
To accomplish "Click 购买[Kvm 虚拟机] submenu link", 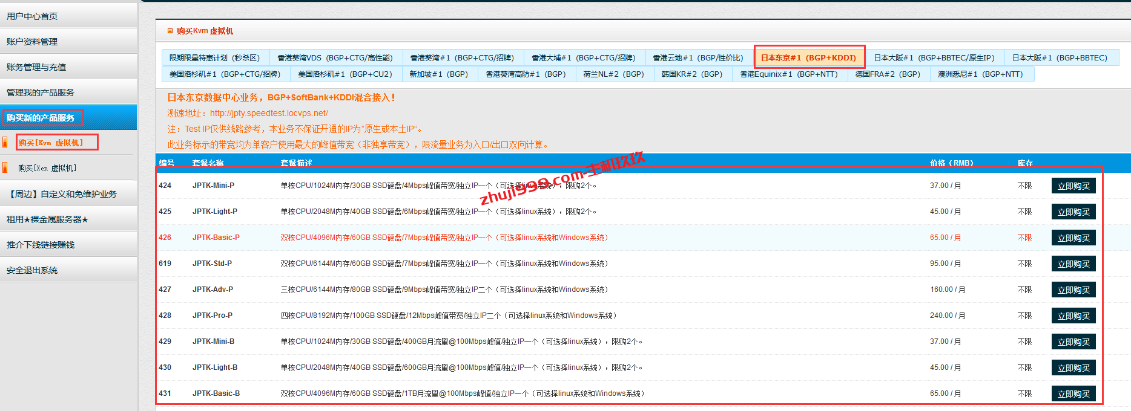I will click(50, 143).
